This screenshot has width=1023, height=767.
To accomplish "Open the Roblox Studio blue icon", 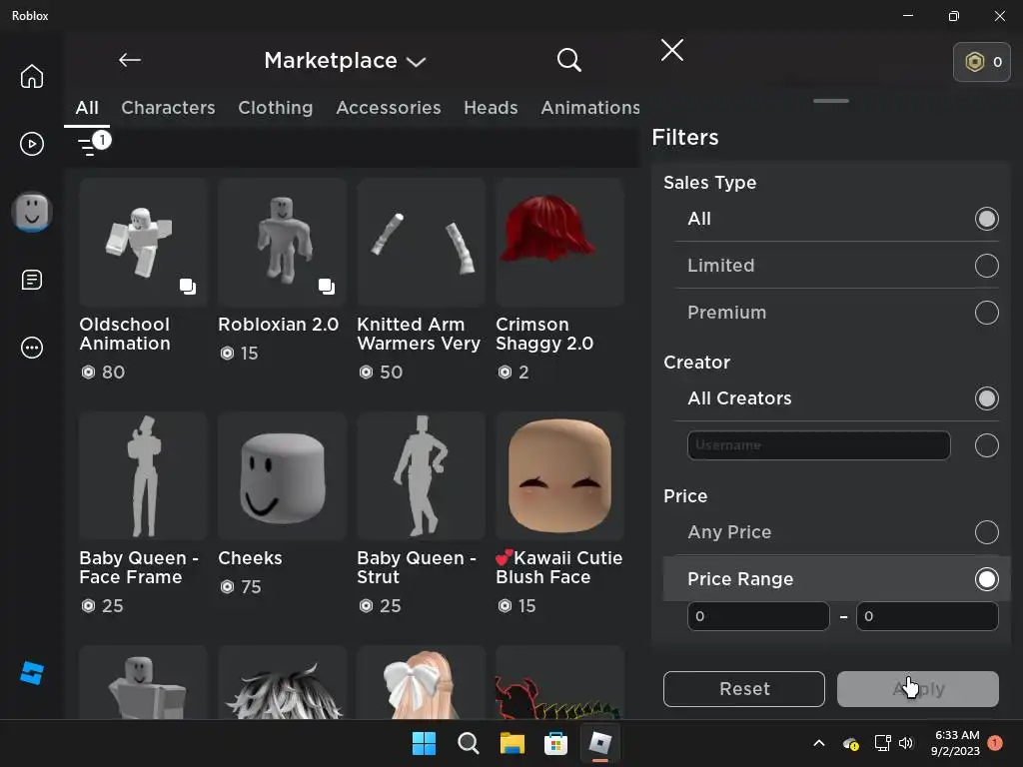I will pyautogui.click(x=31, y=673).
